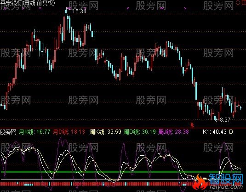The height and width of the screenshot is (192, 246).
Task: Click the 周K线: 33.59 indicator value
Action: (x=105, y=132)
